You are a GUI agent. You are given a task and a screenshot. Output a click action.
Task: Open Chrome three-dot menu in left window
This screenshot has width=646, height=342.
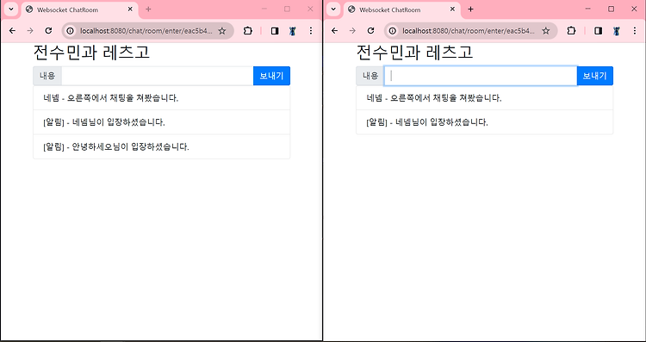pos(311,31)
